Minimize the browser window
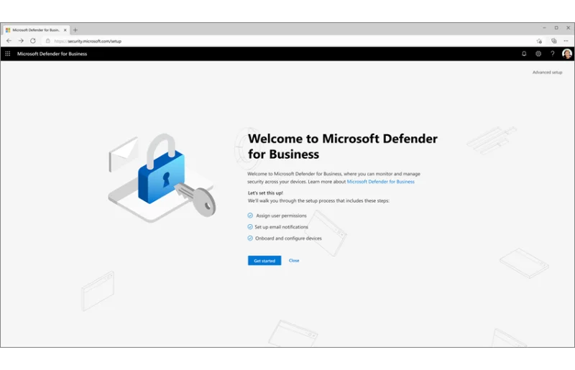Viewport: 575px width, 370px height. pyautogui.click(x=544, y=28)
